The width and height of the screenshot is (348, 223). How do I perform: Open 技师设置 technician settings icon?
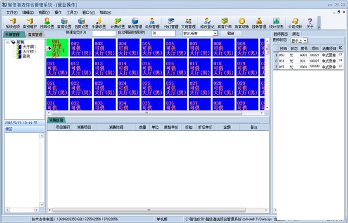click(47, 23)
